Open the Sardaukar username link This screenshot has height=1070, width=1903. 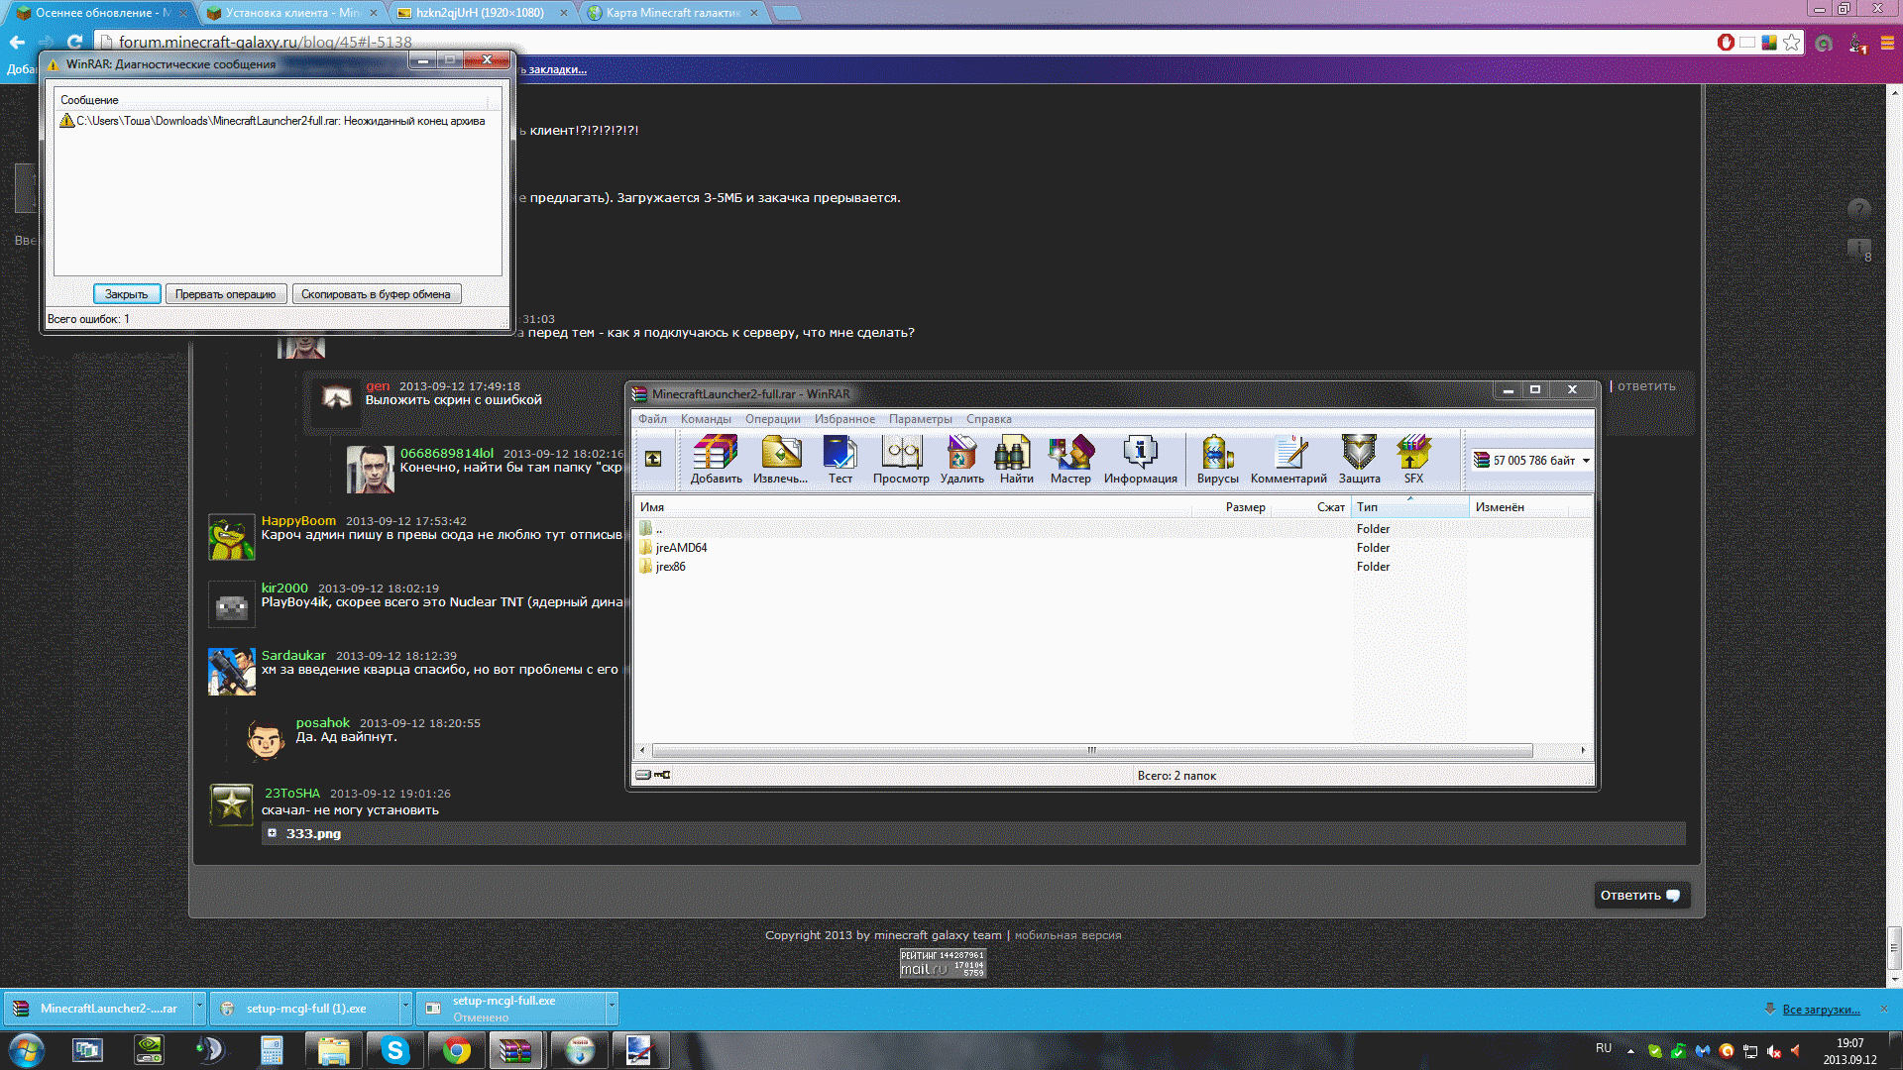tap(293, 656)
